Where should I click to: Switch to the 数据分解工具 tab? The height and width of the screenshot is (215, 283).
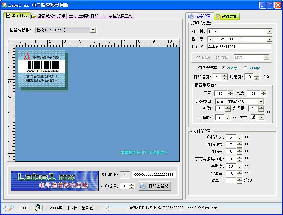(x=117, y=16)
